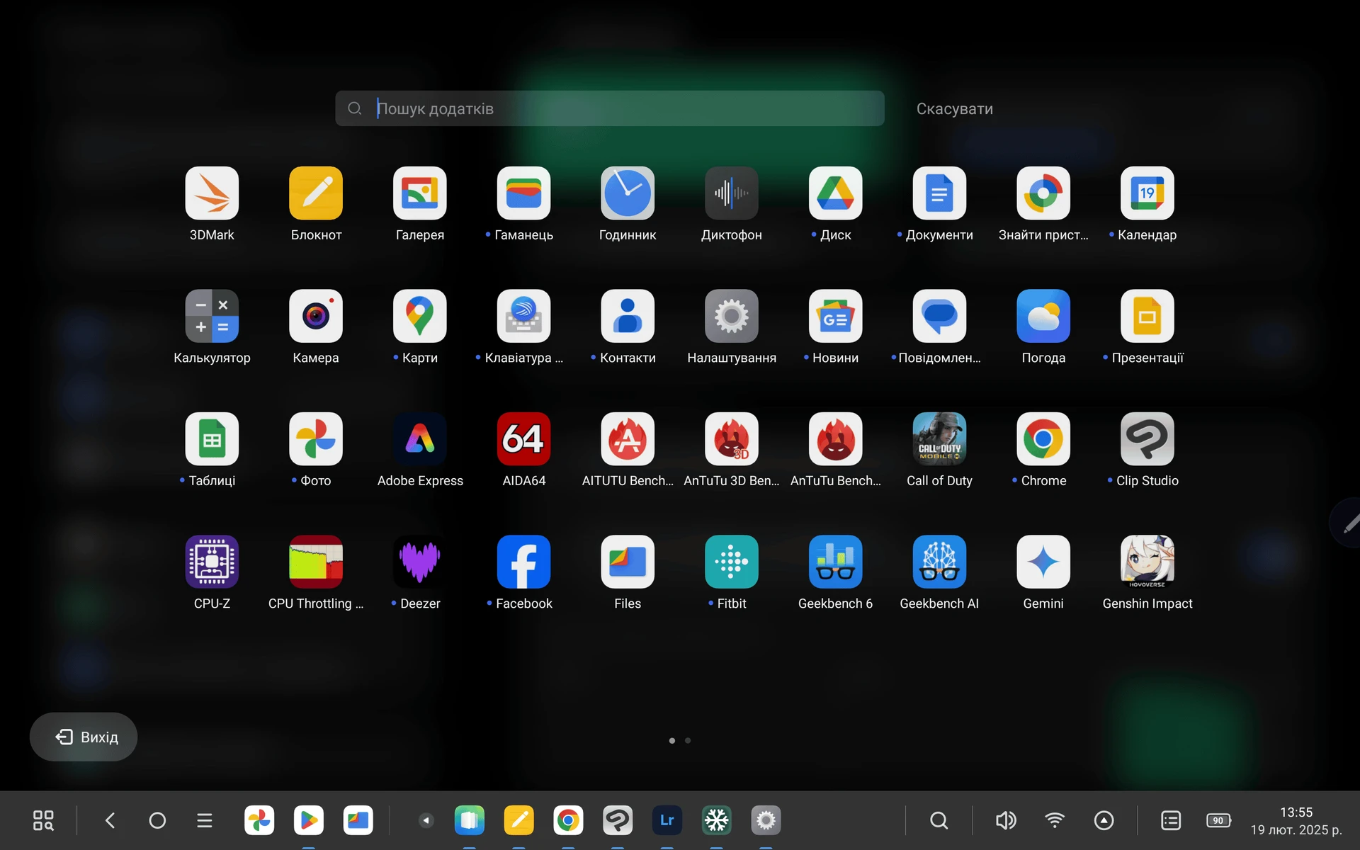Go to second app page dot
This screenshot has width=1360, height=850.
pos(688,740)
